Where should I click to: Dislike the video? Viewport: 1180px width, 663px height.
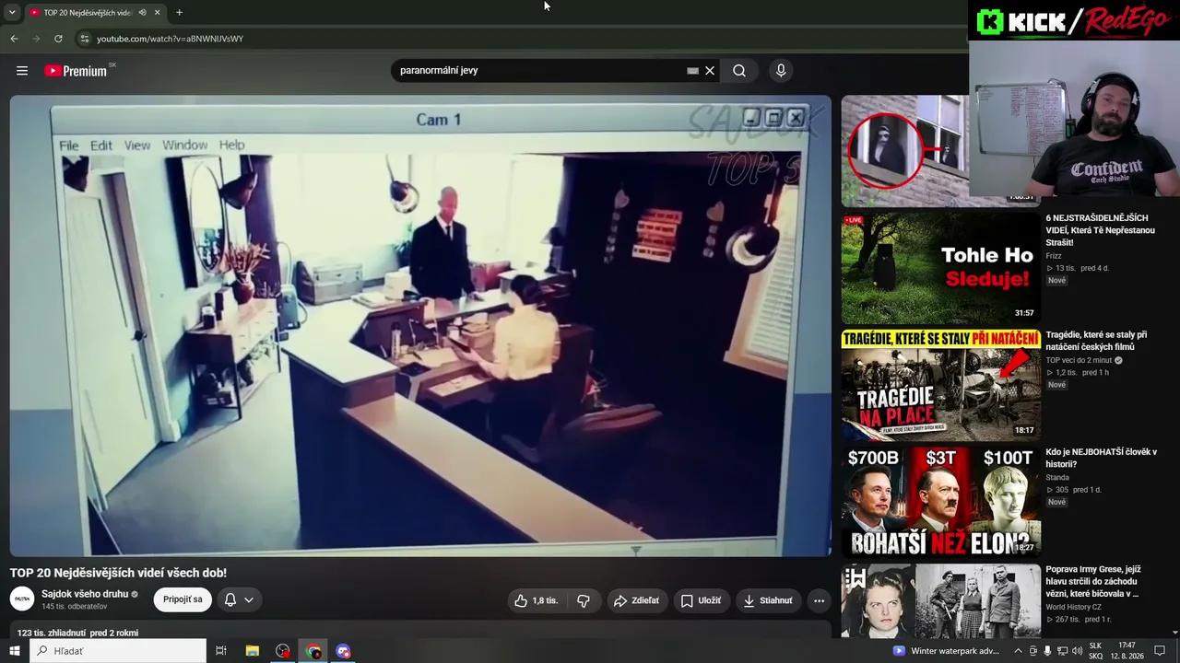coord(584,600)
